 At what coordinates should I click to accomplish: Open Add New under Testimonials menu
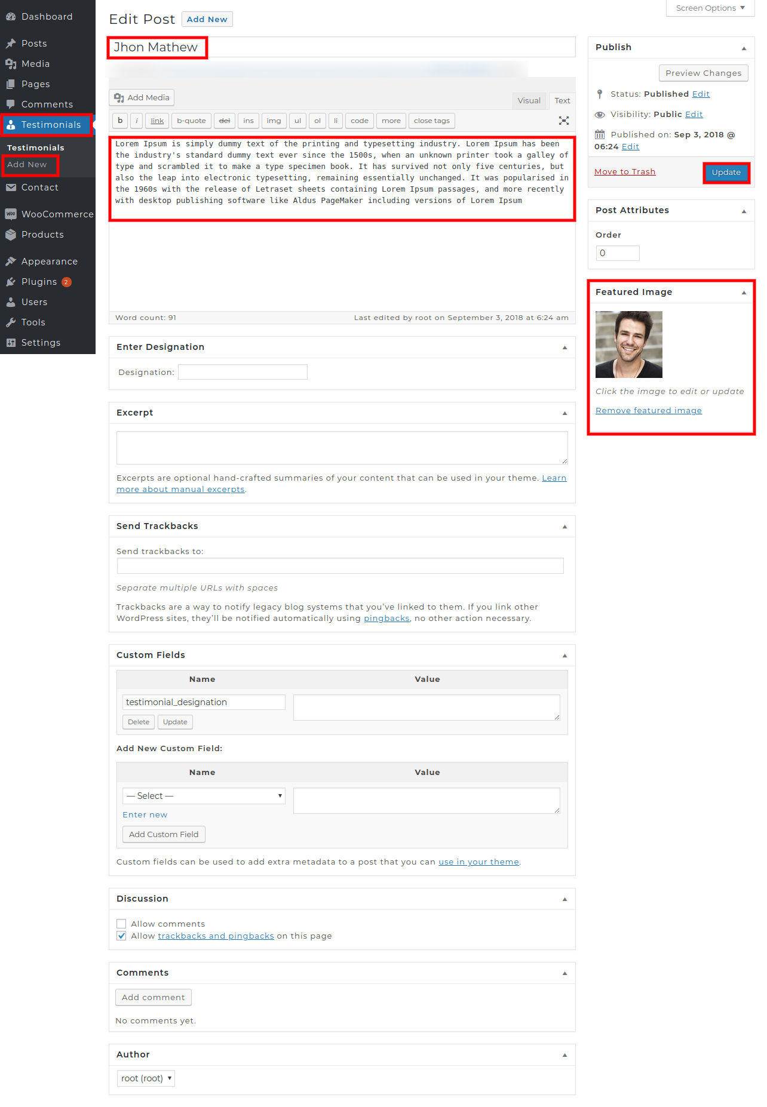pos(27,165)
